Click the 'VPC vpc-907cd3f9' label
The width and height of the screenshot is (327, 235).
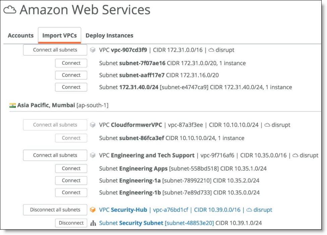coord(123,50)
